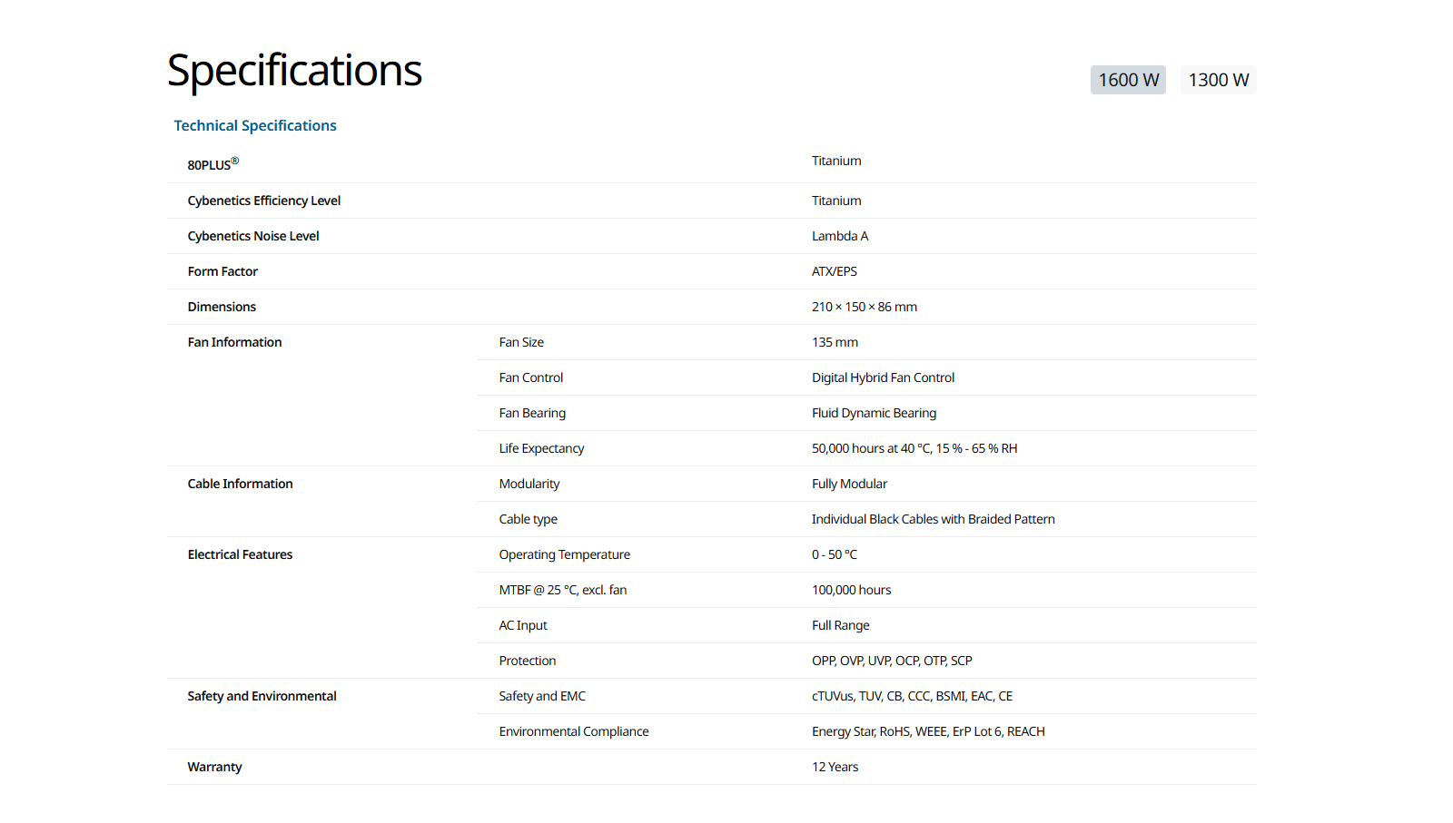Click the Protection row label

click(527, 661)
